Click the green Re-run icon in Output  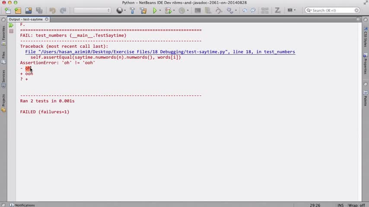[x=11, y=25]
